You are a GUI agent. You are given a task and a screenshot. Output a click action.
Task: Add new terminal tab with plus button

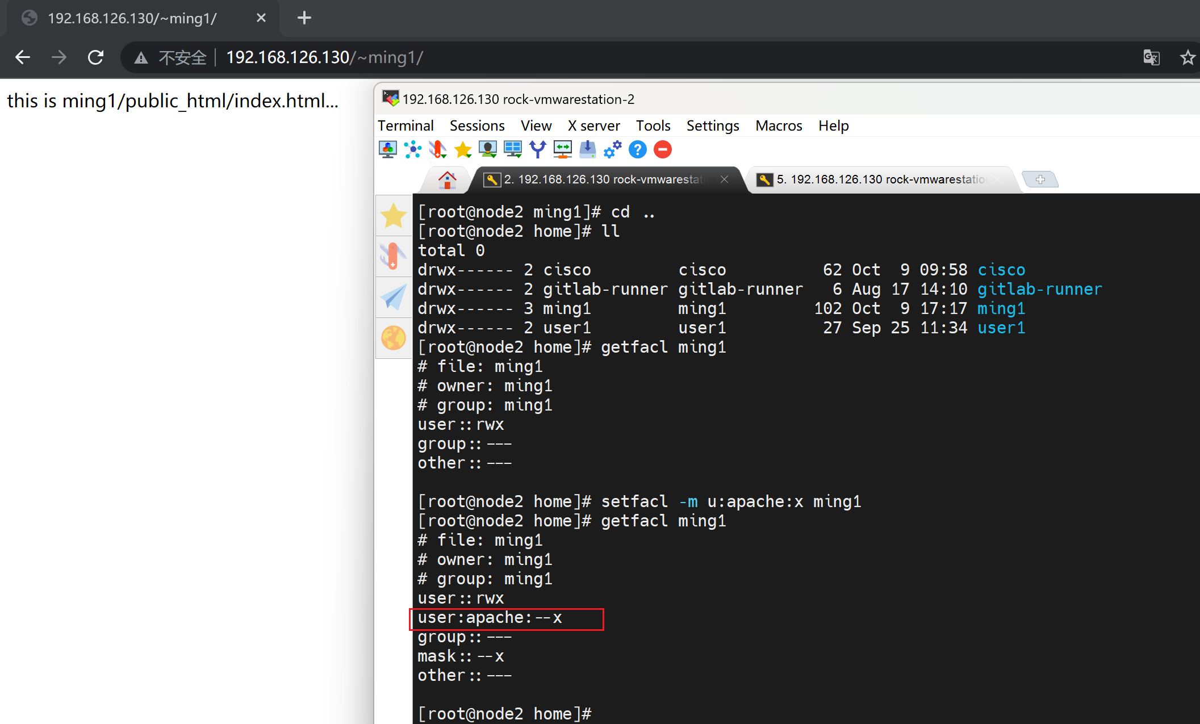1040,179
